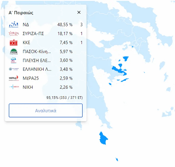Click the ΜέΡΑ25 party logo
175x167 pixels.
coord(14,78)
